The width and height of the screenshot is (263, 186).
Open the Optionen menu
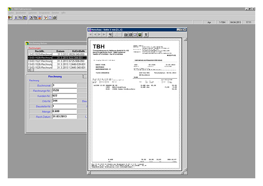pyautogui.click(x=32, y=13)
